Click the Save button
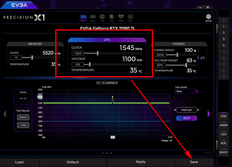The image size is (232, 167). coord(194,162)
